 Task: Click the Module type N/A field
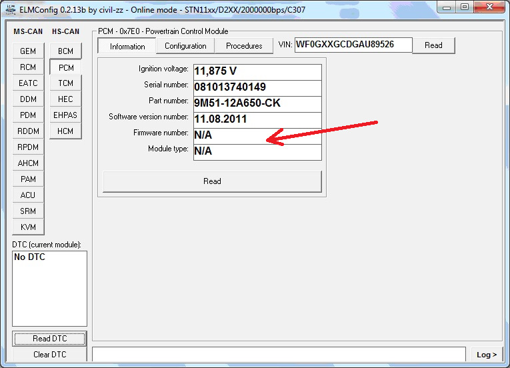click(257, 151)
